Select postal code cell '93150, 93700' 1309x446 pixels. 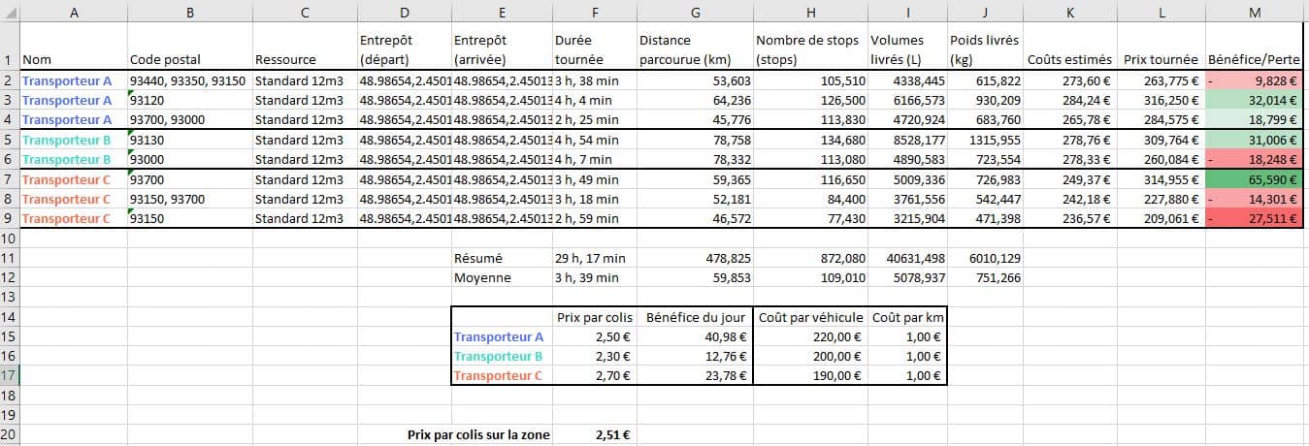pyautogui.click(x=189, y=200)
